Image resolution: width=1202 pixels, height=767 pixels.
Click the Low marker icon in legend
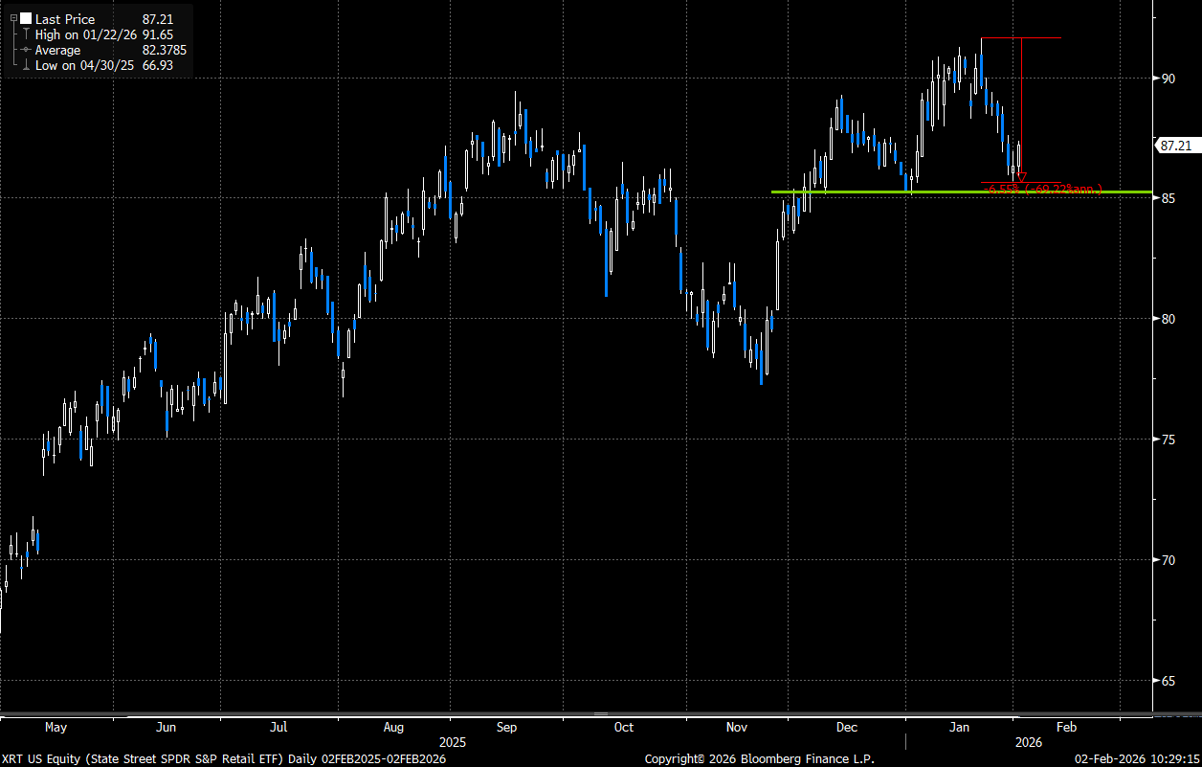[x=25, y=65]
